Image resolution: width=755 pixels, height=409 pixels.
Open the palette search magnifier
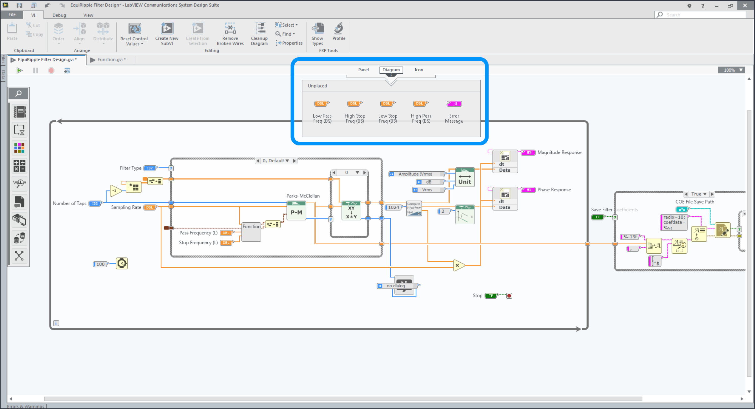(19, 93)
